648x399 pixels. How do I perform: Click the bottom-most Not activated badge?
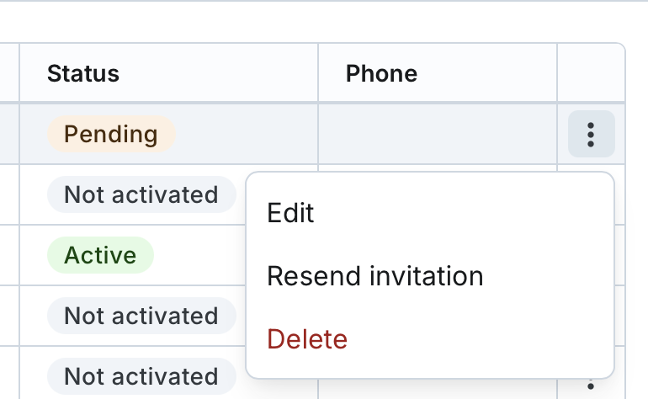(141, 376)
